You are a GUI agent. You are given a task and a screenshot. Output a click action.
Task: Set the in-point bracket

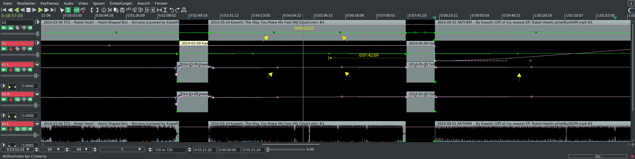92,10
